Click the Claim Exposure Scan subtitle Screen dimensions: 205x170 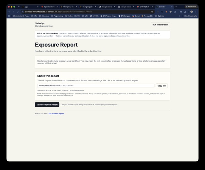[44, 26]
